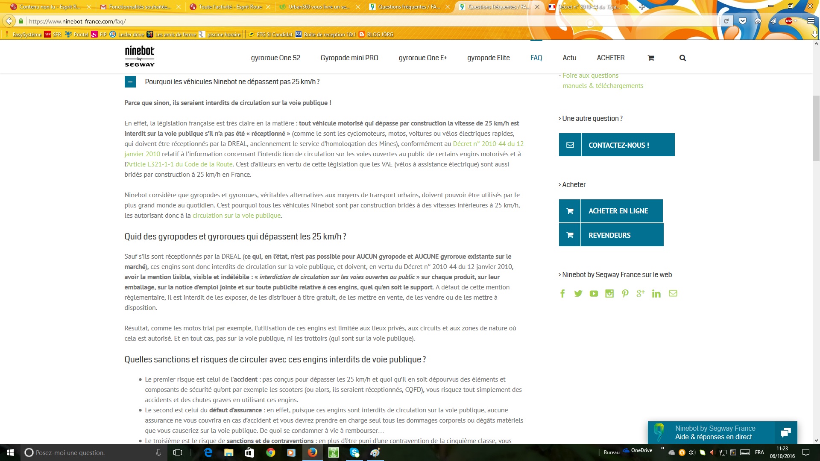Close the active 'Questions fréquentes' tab

[537, 7]
